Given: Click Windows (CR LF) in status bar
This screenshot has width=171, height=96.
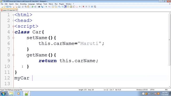Looking at the screenshot, I should point(142,90).
